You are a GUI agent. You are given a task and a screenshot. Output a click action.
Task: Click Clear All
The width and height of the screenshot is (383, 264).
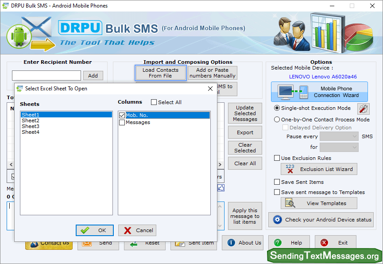pos(245,163)
